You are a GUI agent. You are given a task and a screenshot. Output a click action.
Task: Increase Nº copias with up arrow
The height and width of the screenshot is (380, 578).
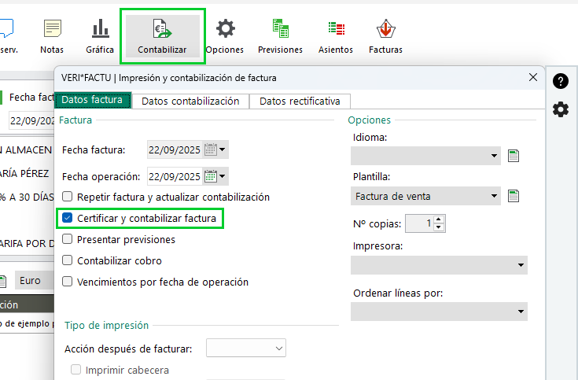[x=438, y=220]
